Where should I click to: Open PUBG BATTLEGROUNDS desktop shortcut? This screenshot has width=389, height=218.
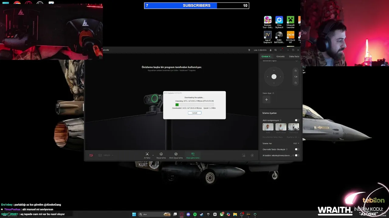(279, 38)
